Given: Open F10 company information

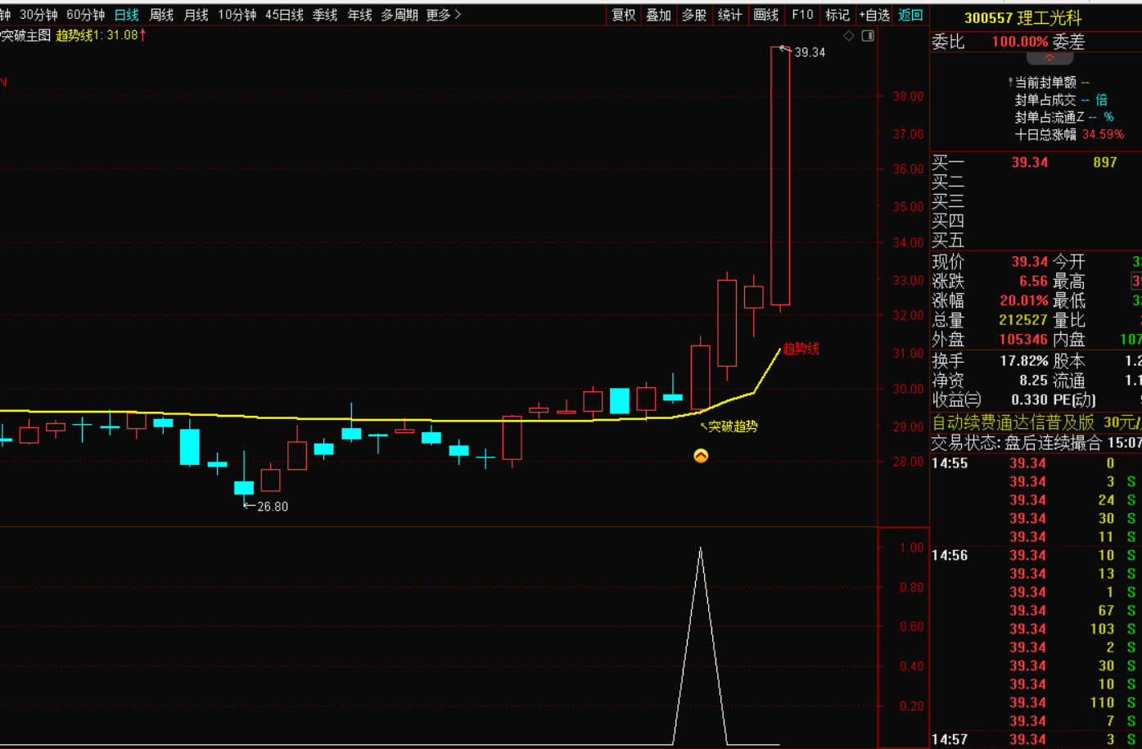Looking at the screenshot, I should coord(802,15).
